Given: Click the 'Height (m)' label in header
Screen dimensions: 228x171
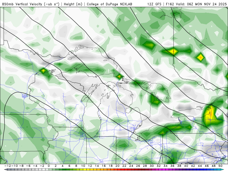Looking at the screenshot, I should click(x=73, y=4).
